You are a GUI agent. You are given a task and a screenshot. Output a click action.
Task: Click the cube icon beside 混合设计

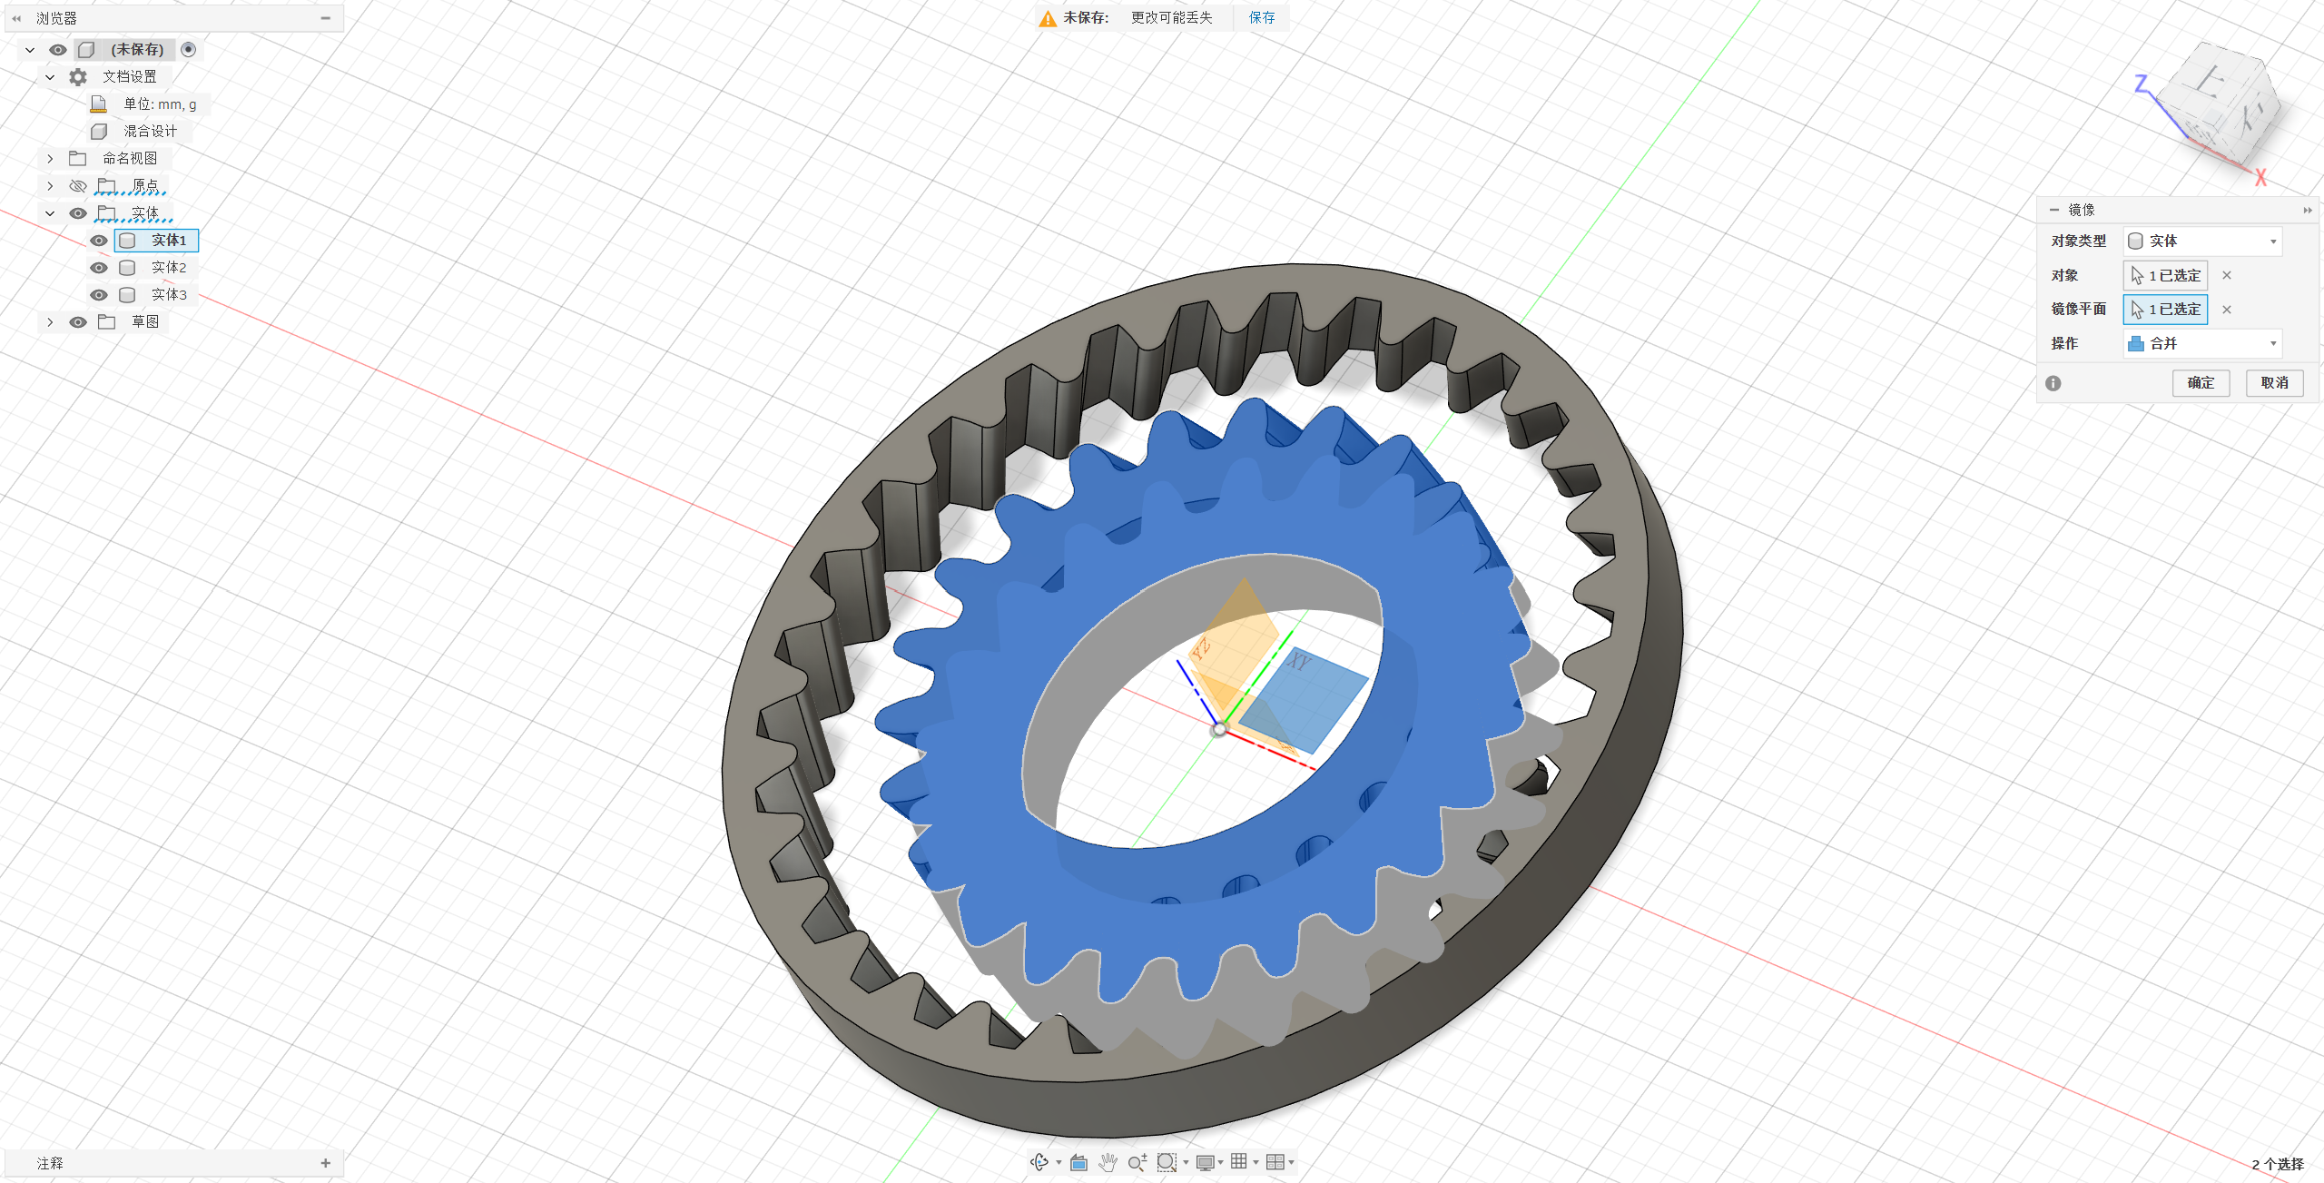point(99,132)
